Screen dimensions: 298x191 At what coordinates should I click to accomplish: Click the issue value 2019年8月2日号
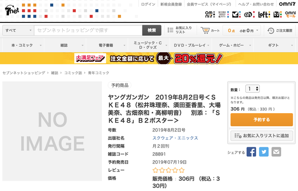point(169,130)
